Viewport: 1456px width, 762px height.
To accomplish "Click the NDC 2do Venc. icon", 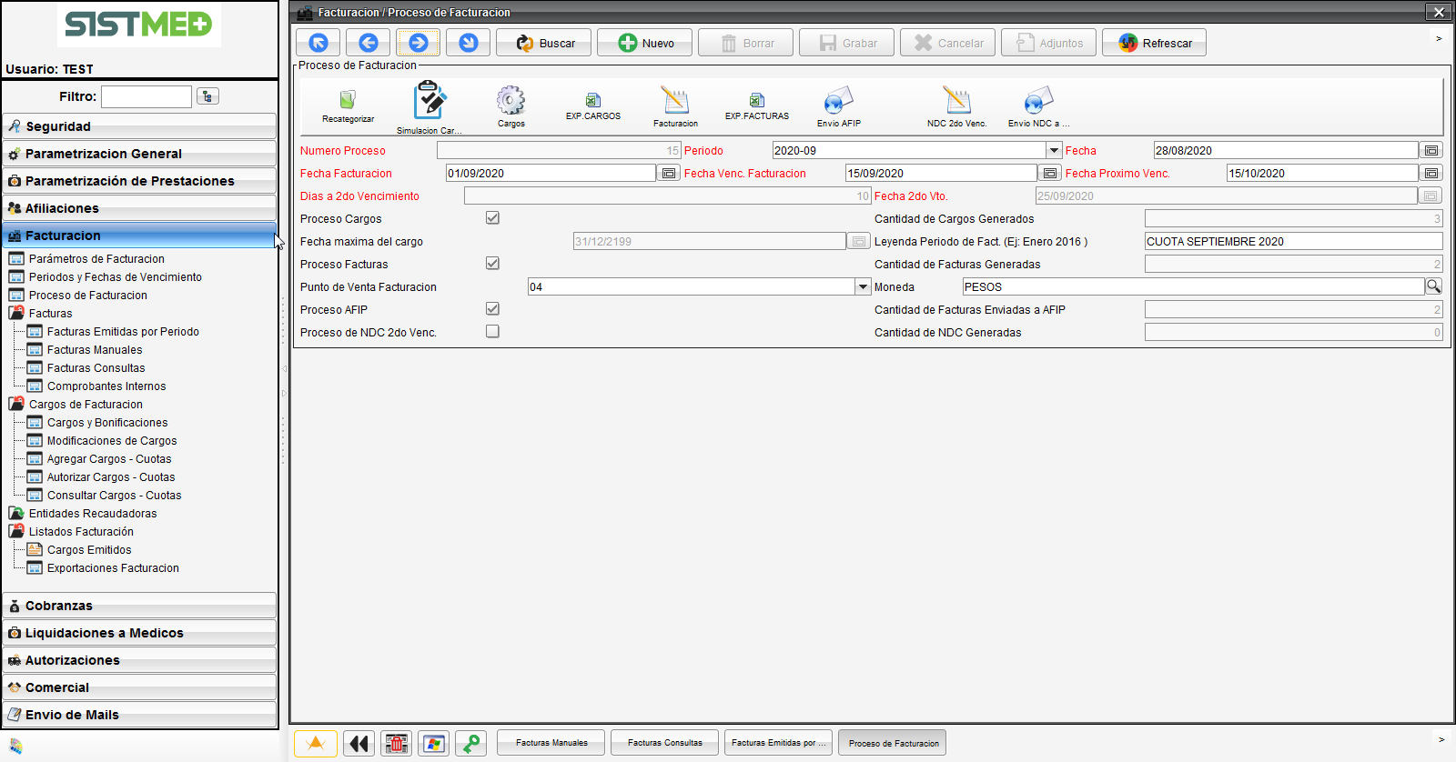I will 956,100.
